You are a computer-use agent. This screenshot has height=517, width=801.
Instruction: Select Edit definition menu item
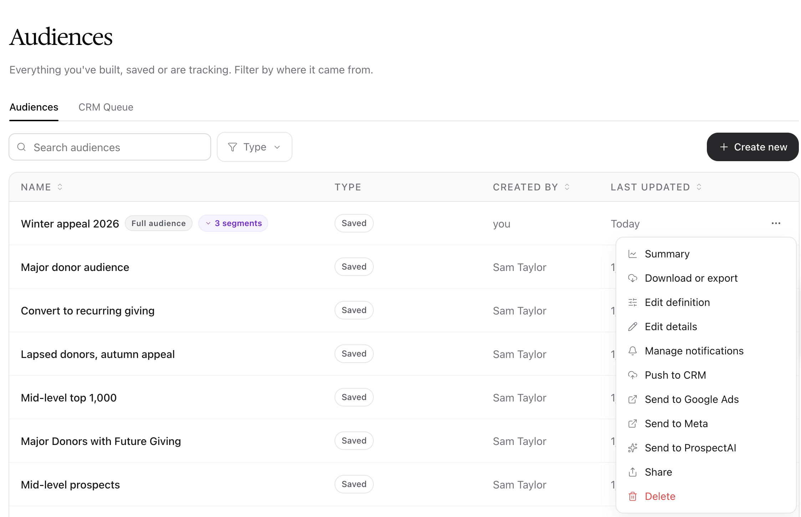tap(706, 302)
